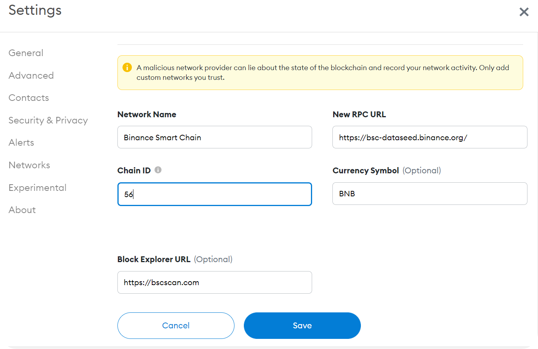Select the Alerts settings section

[x=21, y=143]
